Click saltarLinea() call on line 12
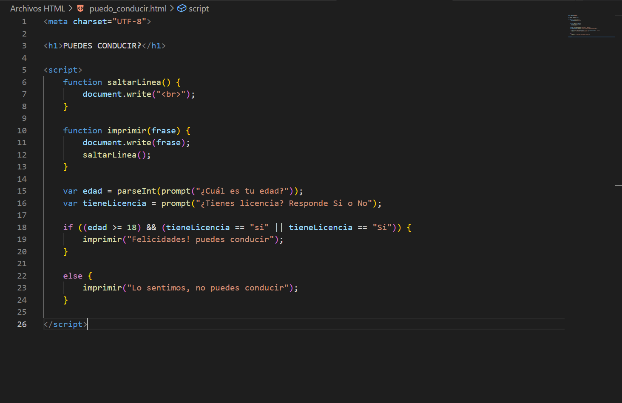The width and height of the screenshot is (622, 403). (x=114, y=155)
